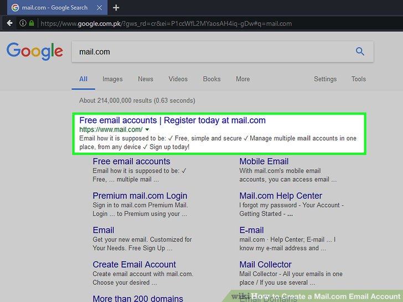
Task: Open the 'Create Email Account' sitelink
Action: [x=134, y=264]
